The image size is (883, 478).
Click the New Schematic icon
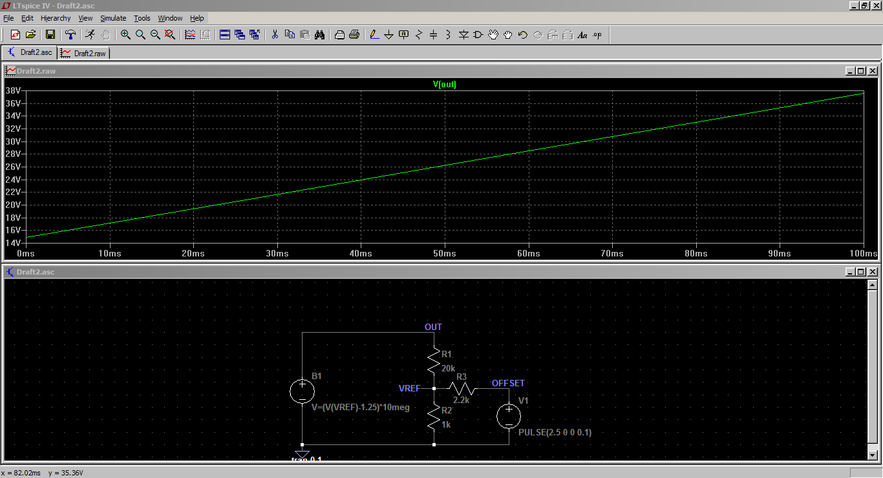point(16,35)
